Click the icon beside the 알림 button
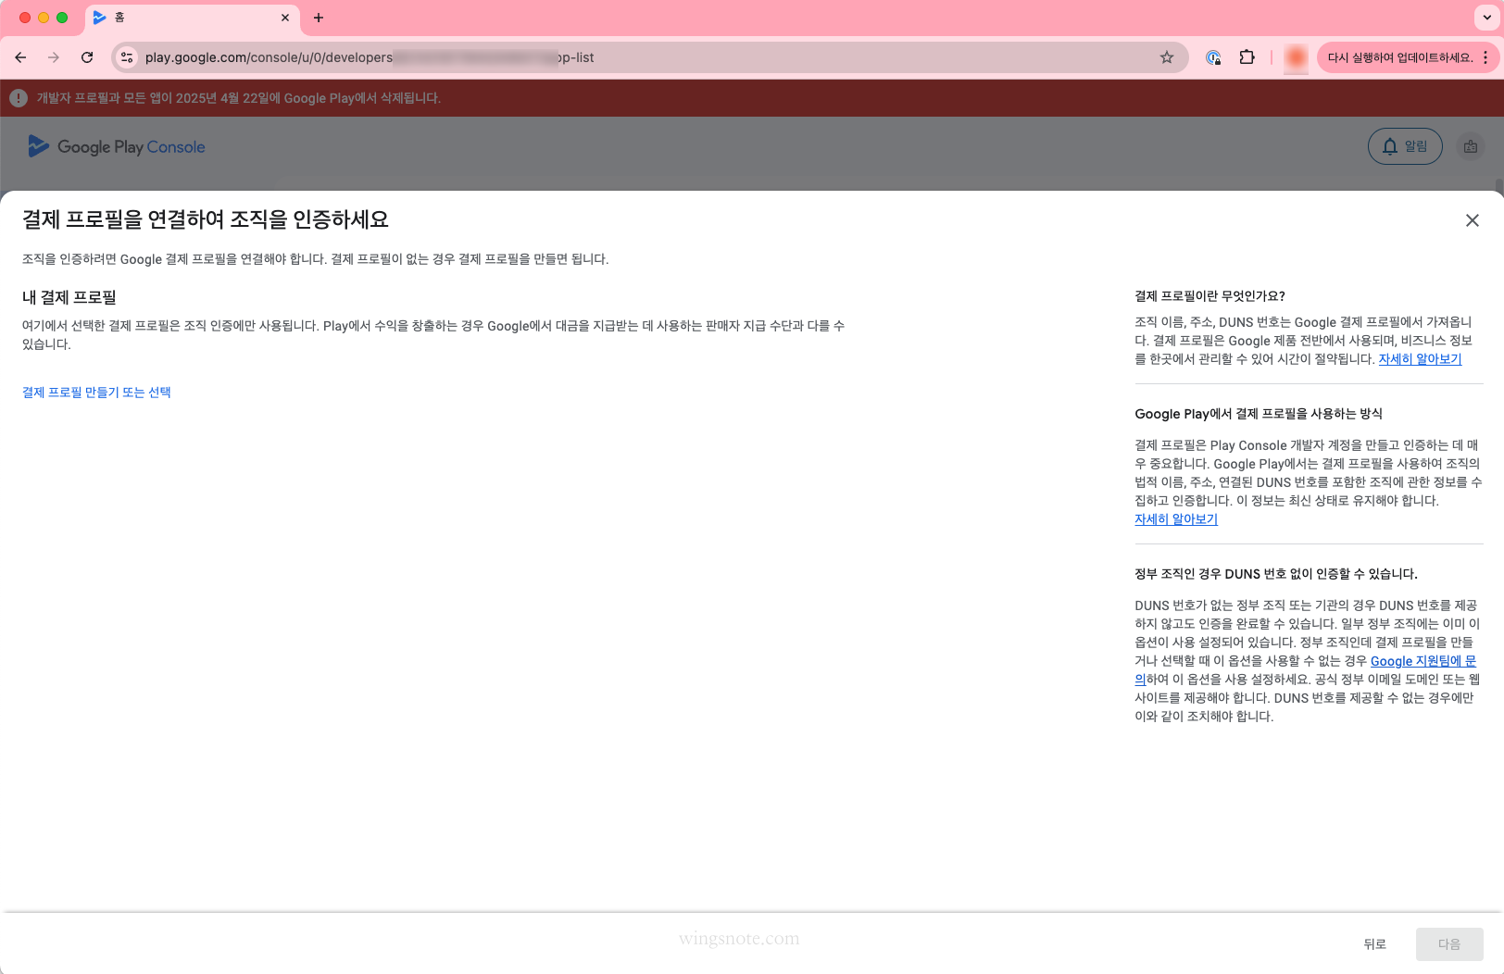This screenshot has height=974, width=1504. point(1471,146)
